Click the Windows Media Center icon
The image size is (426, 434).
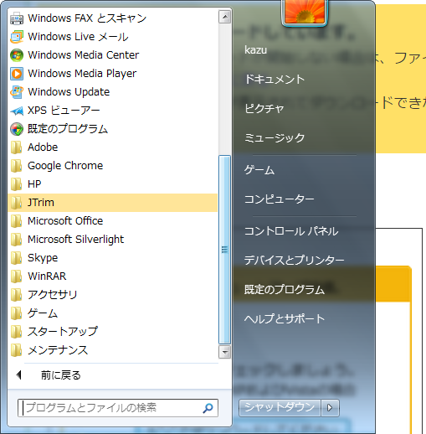[x=17, y=55]
